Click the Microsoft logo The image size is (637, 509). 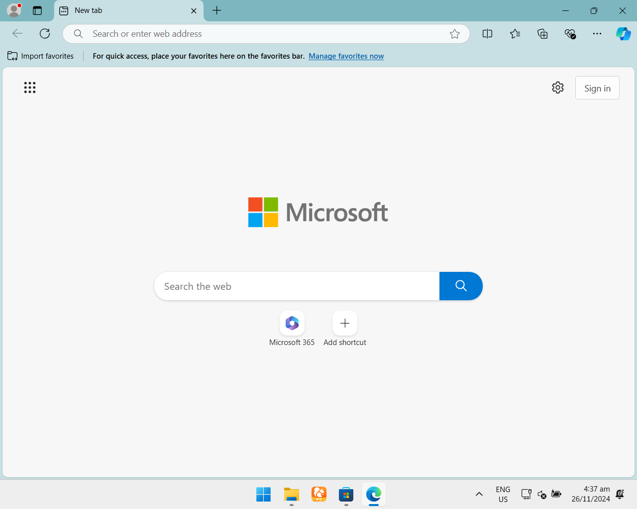tap(318, 212)
